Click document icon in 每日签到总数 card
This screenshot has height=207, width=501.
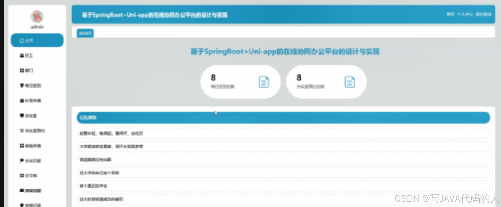264,82
